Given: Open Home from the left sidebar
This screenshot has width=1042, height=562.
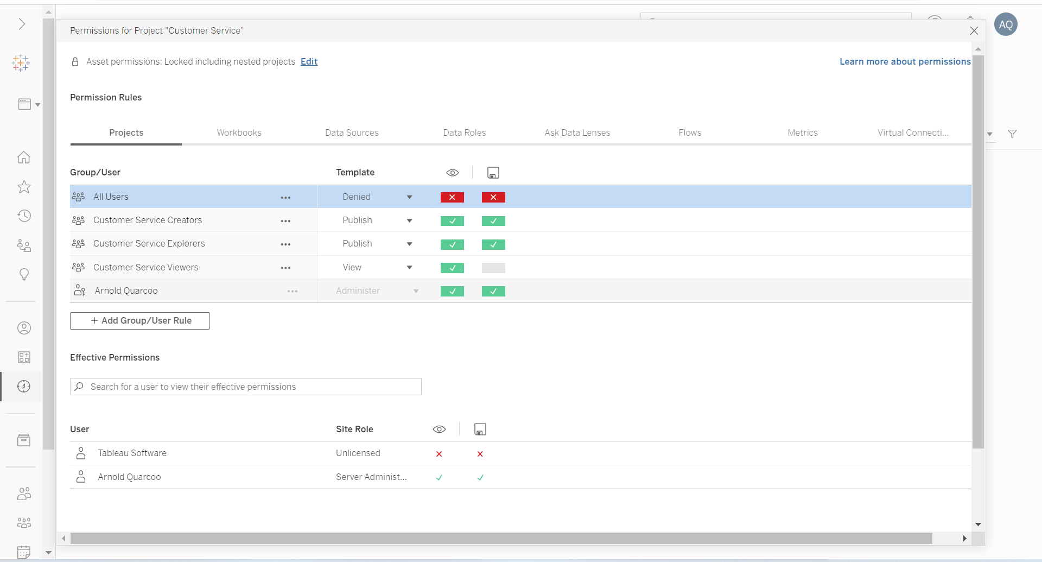Looking at the screenshot, I should pos(24,157).
